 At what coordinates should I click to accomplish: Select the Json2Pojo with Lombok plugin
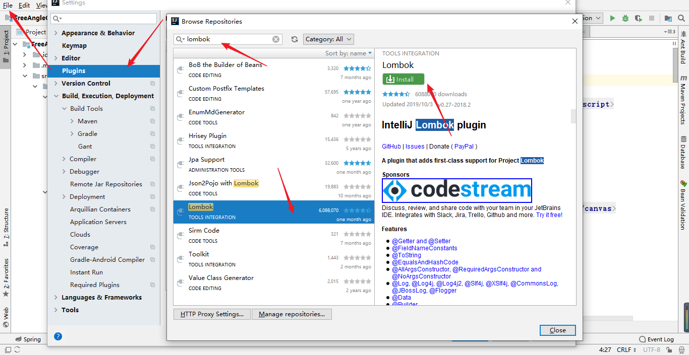coord(274,188)
